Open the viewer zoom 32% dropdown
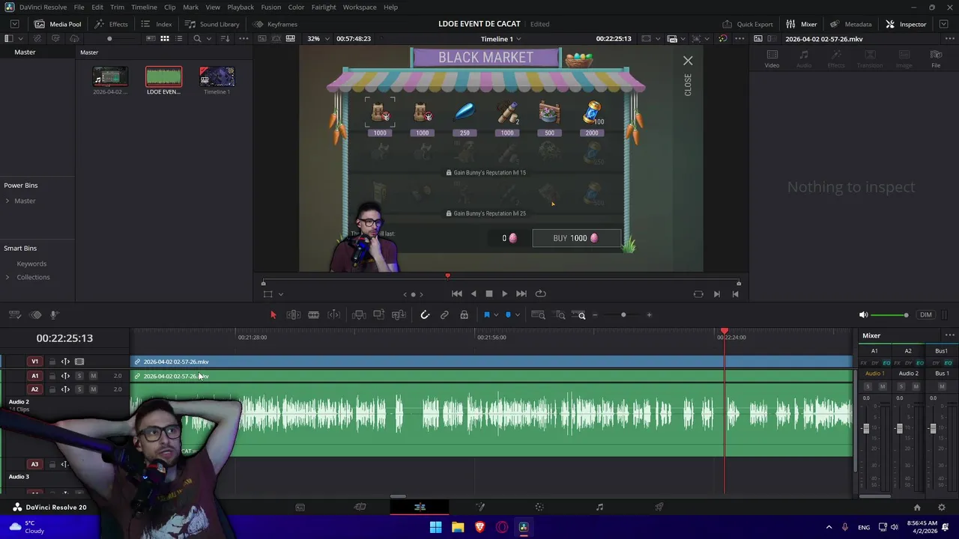The image size is (959, 539). click(x=317, y=38)
